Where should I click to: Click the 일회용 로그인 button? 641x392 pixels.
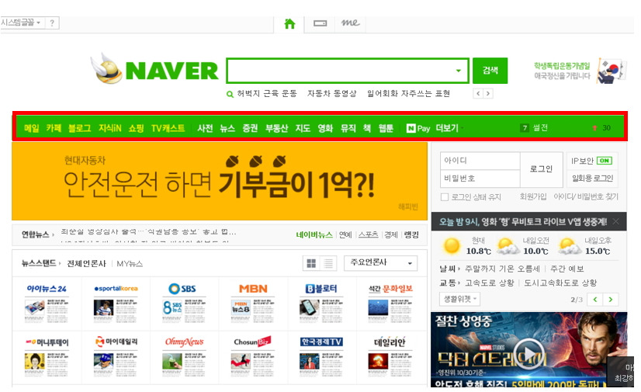(592, 178)
